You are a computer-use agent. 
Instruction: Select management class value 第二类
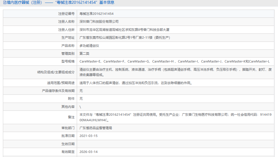coord(84,53)
